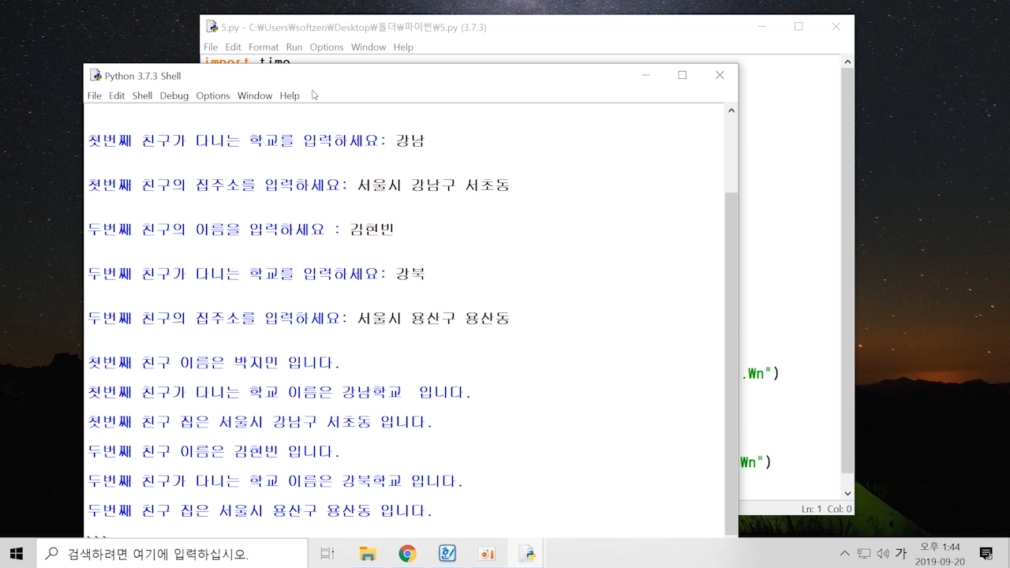
Task: Click the taskbar search box
Action: pyautogui.click(x=172, y=554)
